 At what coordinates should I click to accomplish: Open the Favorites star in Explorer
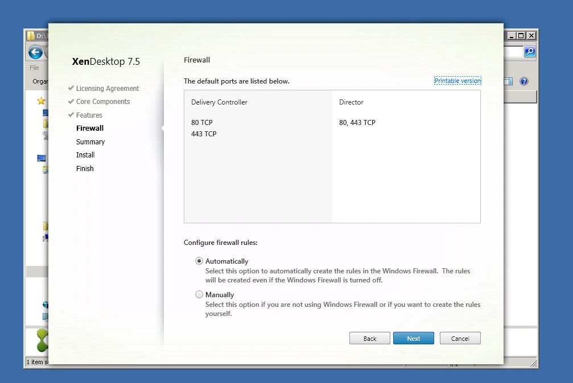click(42, 101)
